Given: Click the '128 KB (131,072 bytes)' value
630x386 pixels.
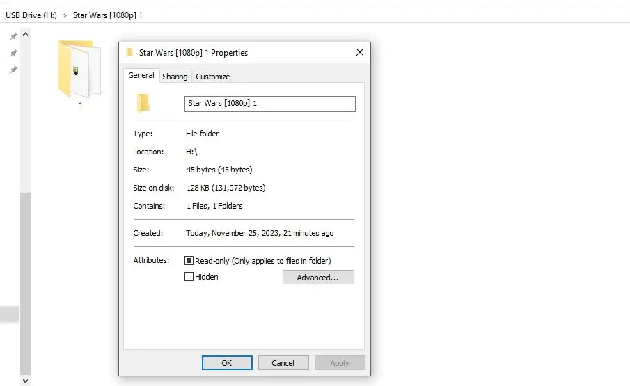Looking at the screenshot, I should 226,188.
